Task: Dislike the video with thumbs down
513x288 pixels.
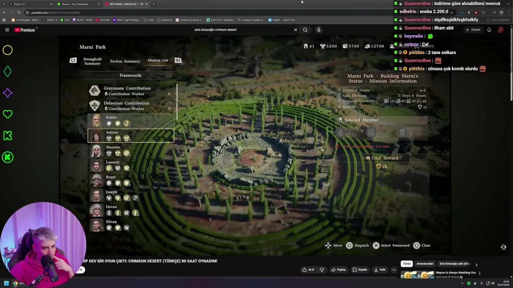Action: point(321,270)
